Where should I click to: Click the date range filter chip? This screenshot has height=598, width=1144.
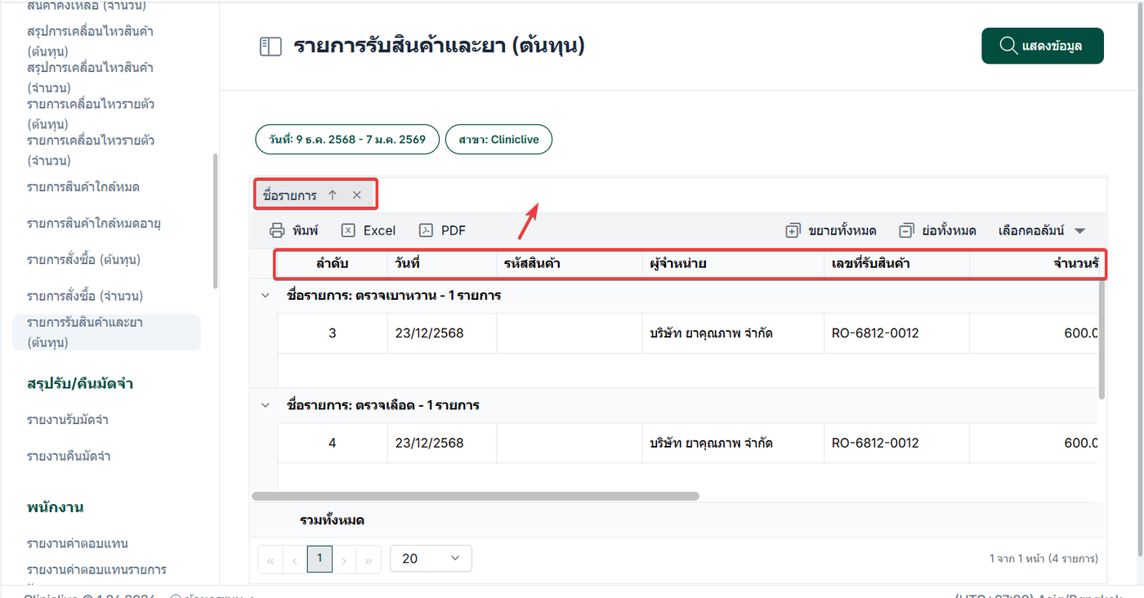pos(347,140)
